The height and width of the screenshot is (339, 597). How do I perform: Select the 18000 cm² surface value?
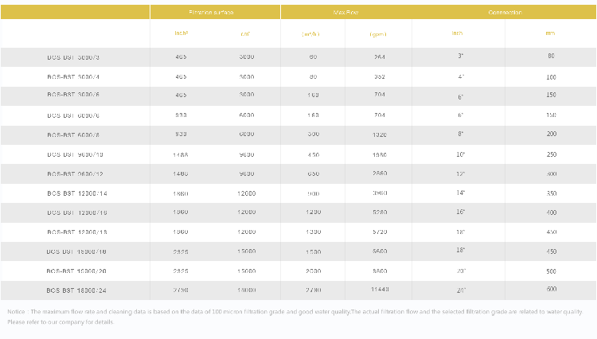[x=246, y=290]
